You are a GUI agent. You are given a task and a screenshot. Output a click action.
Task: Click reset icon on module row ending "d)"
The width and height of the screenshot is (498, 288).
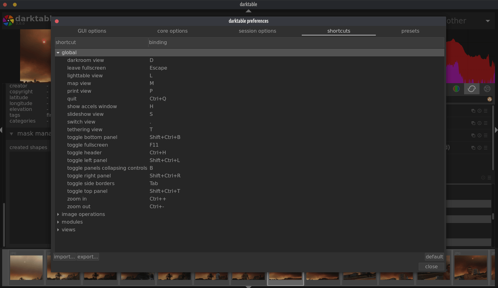coord(479,148)
